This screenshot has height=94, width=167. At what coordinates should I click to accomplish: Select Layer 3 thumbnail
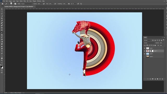148,54
